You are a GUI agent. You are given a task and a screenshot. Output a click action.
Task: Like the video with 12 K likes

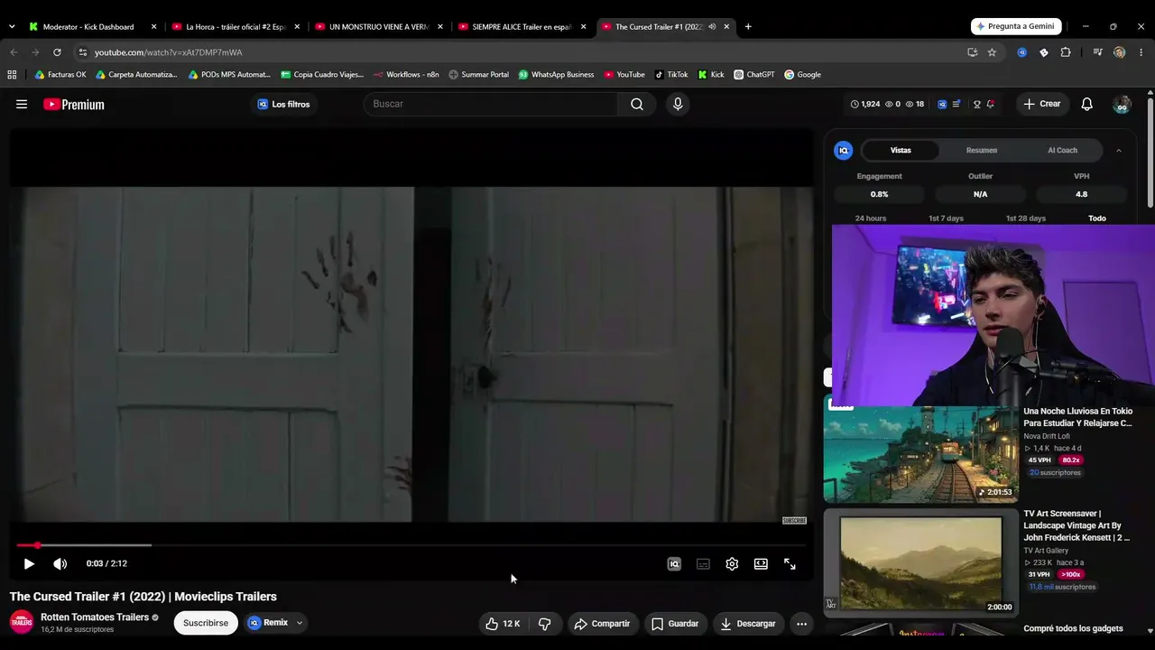coord(503,624)
